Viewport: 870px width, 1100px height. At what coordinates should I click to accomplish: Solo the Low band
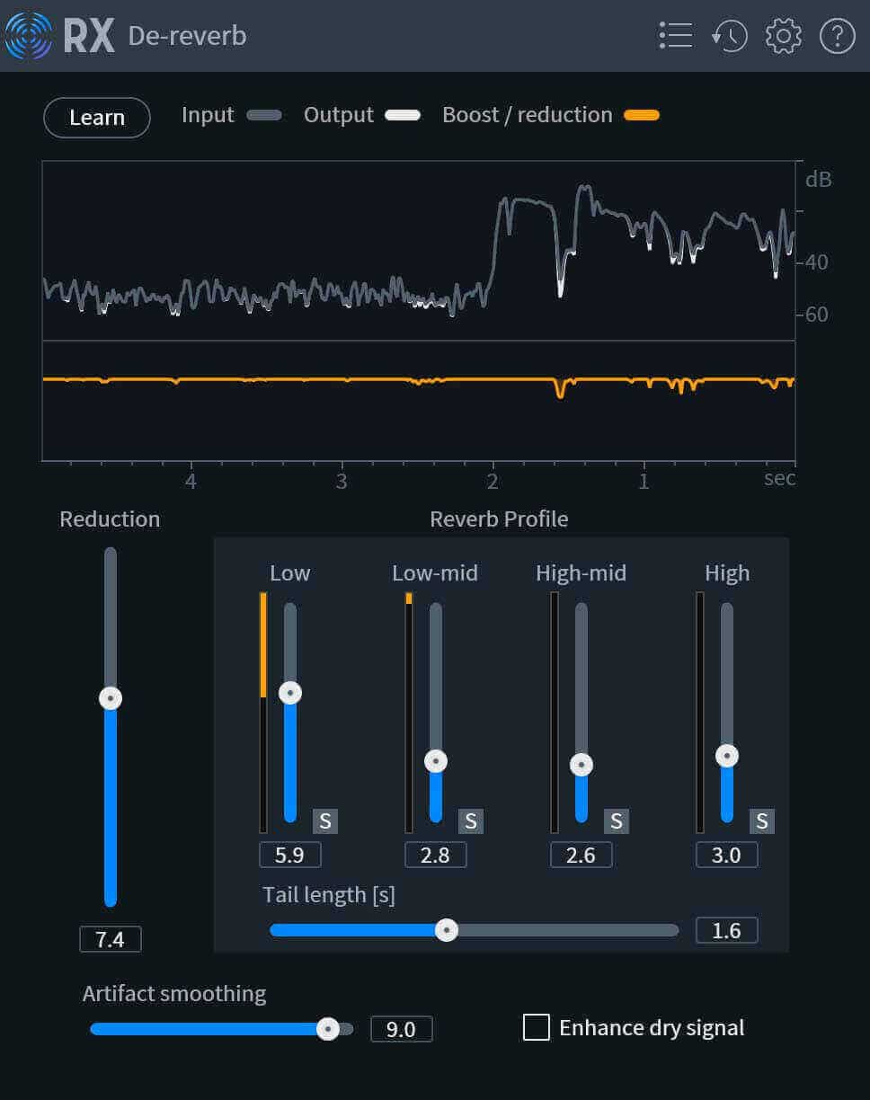click(x=325, y=821)
